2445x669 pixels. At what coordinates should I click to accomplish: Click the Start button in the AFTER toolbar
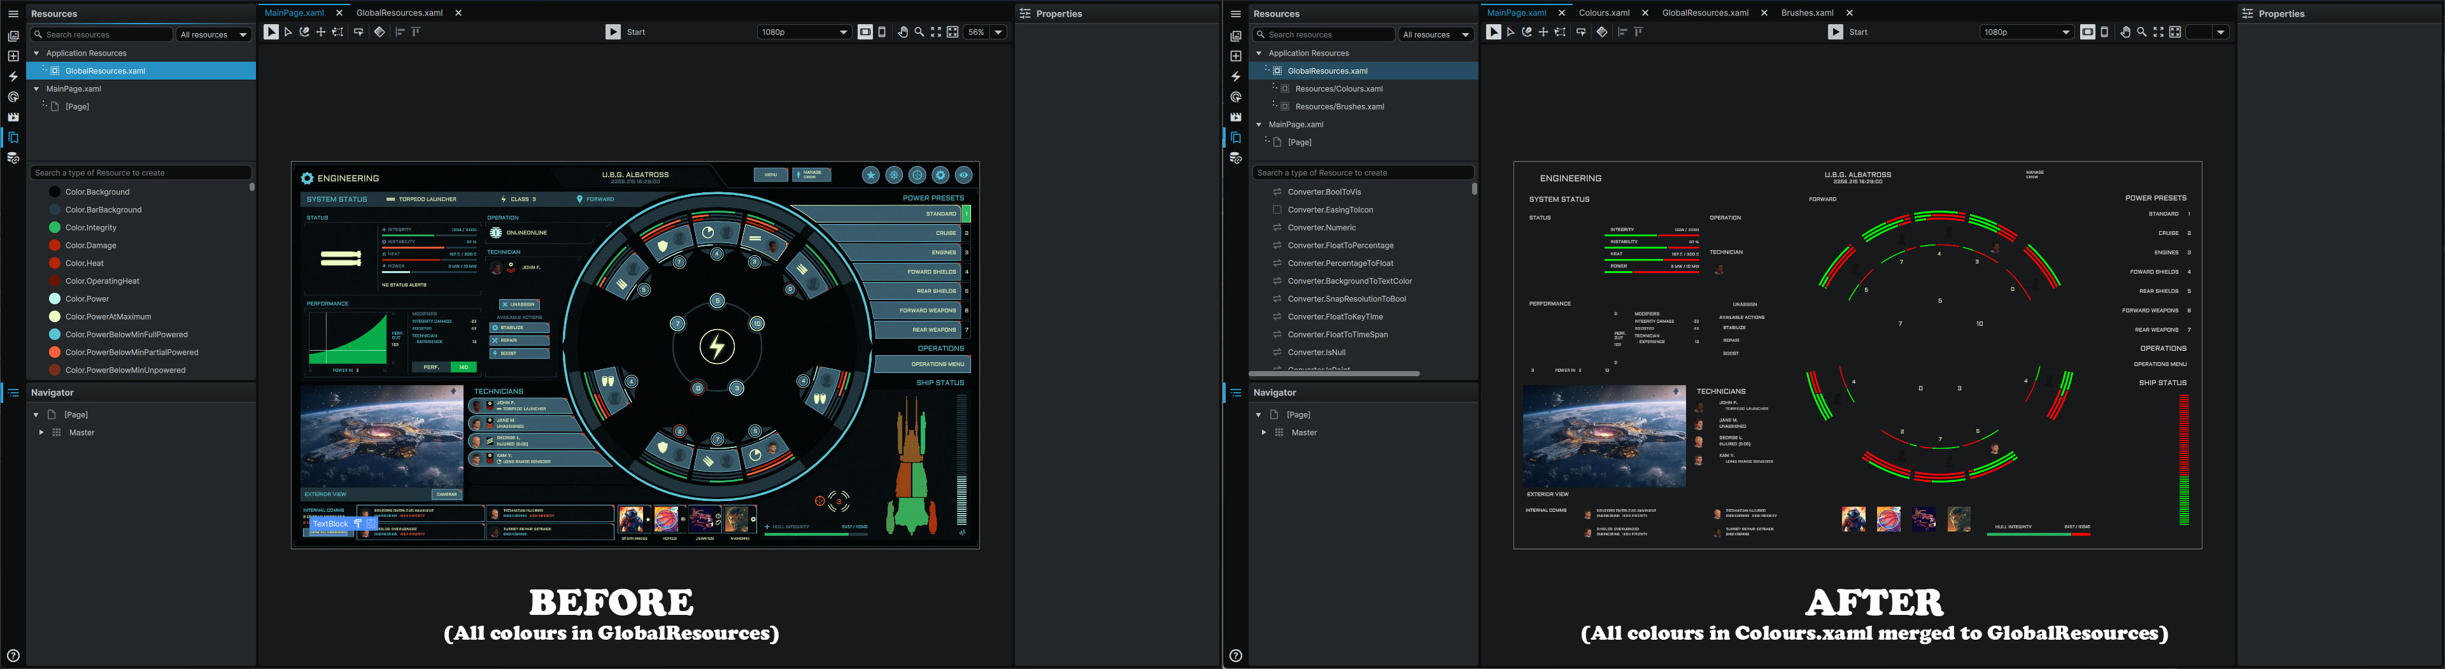[x=1848, y=32]
